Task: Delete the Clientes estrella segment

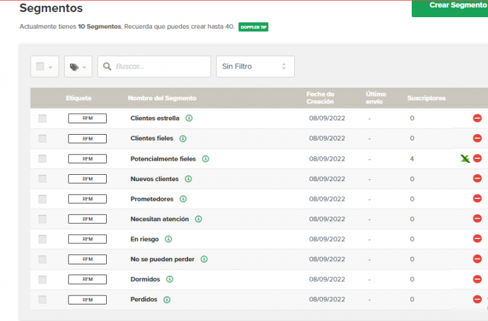Action: 477,118
